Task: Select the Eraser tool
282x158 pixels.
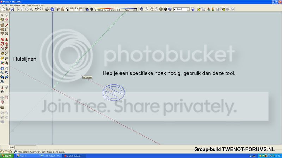Action: (x=7, y=19)
